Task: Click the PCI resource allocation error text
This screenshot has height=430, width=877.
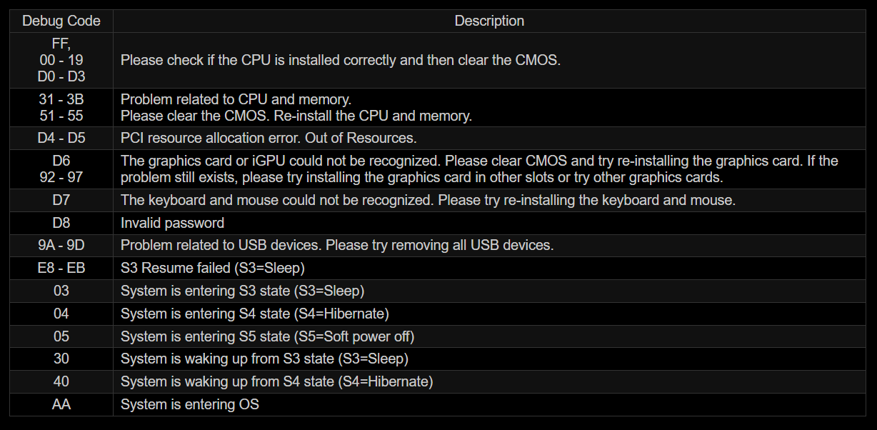Action: [x=269, y=138]
